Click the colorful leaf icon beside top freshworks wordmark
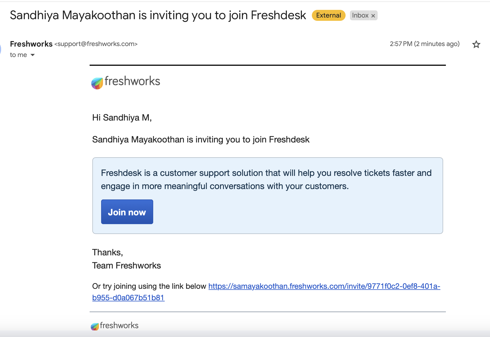 click(97, 83)
